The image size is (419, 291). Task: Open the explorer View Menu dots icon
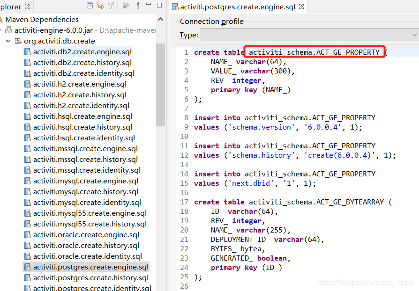137,4
